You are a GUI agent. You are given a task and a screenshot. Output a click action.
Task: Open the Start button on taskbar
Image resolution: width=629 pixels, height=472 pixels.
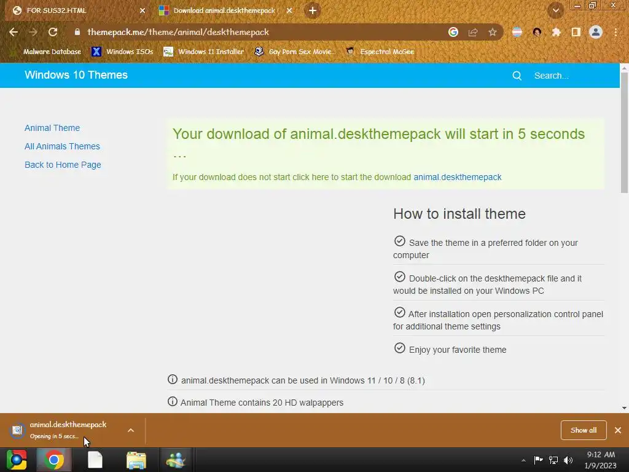(17, 460)
